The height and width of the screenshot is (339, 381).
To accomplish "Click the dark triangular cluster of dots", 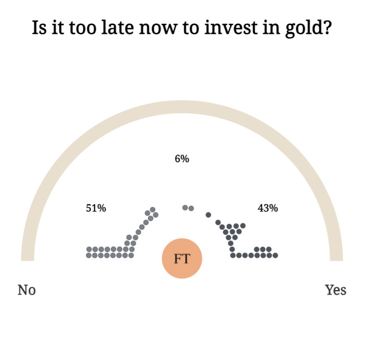I will coord(233,232).
